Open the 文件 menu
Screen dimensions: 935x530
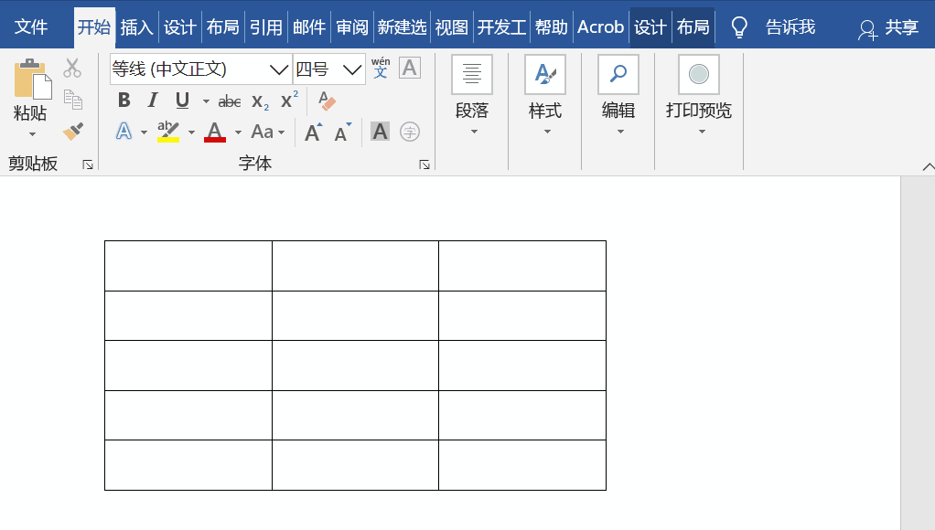(34, 27)
